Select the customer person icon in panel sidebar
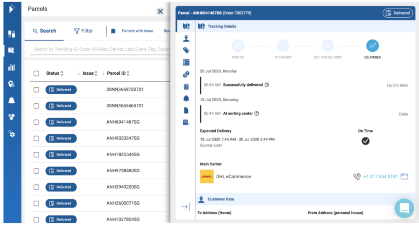This screenshot has width=419, height=227. (186, 38)
